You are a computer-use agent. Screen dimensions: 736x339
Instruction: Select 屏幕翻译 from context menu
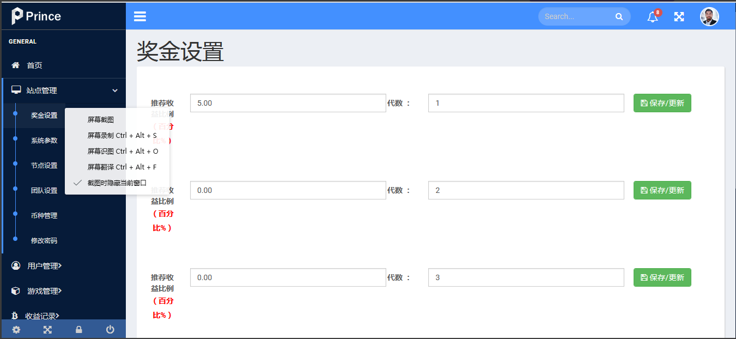(121, 167)
